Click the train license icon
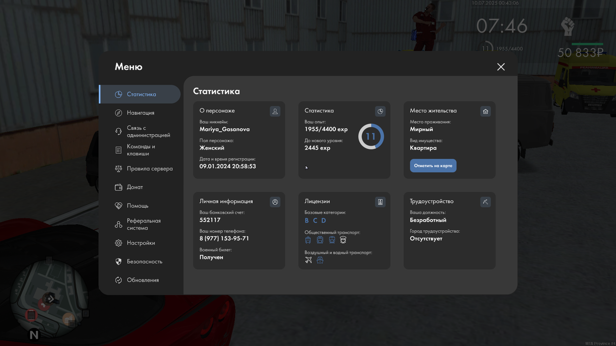The height and width of the screenshot is (346, 616). pos(332,239)
